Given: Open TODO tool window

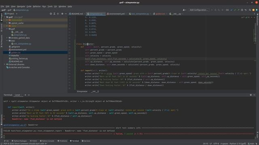Looking at the screenshot, I should [34, 141].
